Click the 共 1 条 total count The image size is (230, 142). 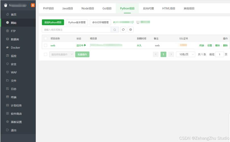pos(202,54)
